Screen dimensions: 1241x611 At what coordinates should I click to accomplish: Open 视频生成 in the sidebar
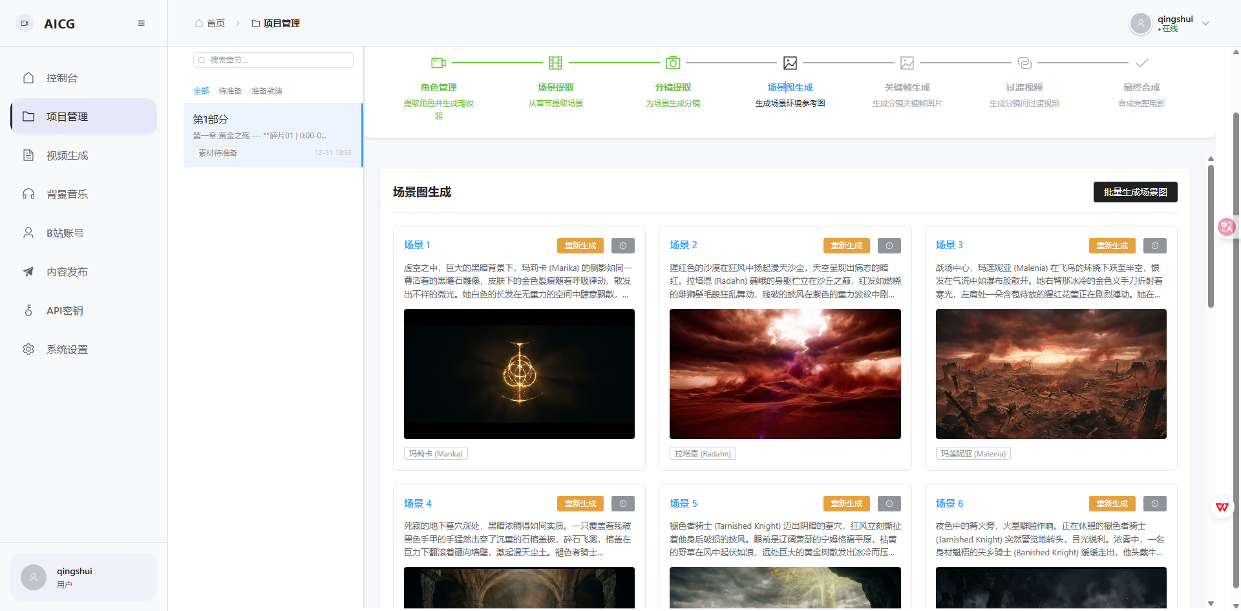tap(84, 155)
